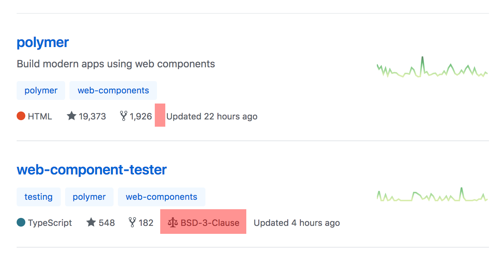
Task: Select the web-components tag under polymer repo
Action: point(113,90)
